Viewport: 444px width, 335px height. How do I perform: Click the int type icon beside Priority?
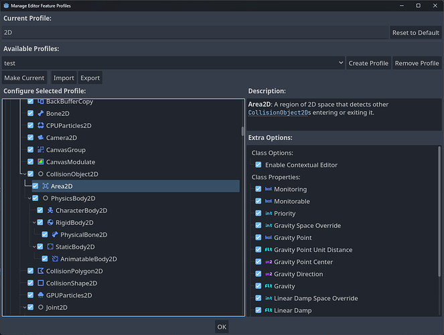[269, 213]
